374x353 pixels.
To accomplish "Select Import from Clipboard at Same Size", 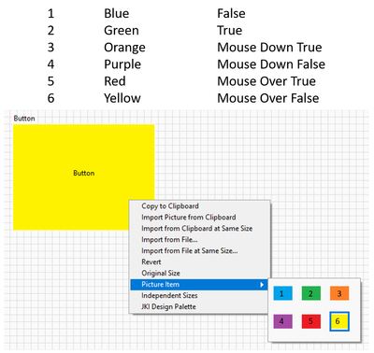I will 199,229.
